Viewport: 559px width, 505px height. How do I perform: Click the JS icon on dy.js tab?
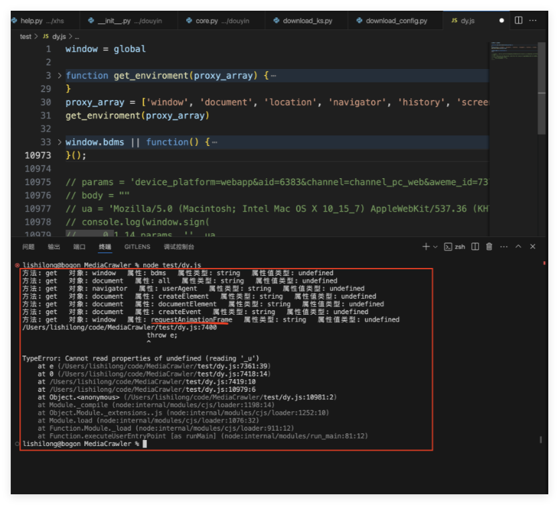click(x=454, y=21)
